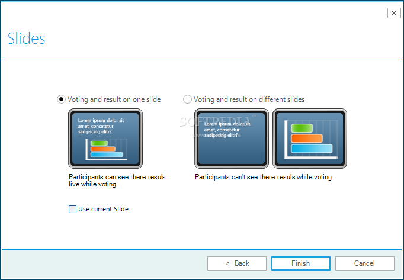Click the chart-only result slide thumbnail
Screen dimensions: 404x280
[310, 139]
